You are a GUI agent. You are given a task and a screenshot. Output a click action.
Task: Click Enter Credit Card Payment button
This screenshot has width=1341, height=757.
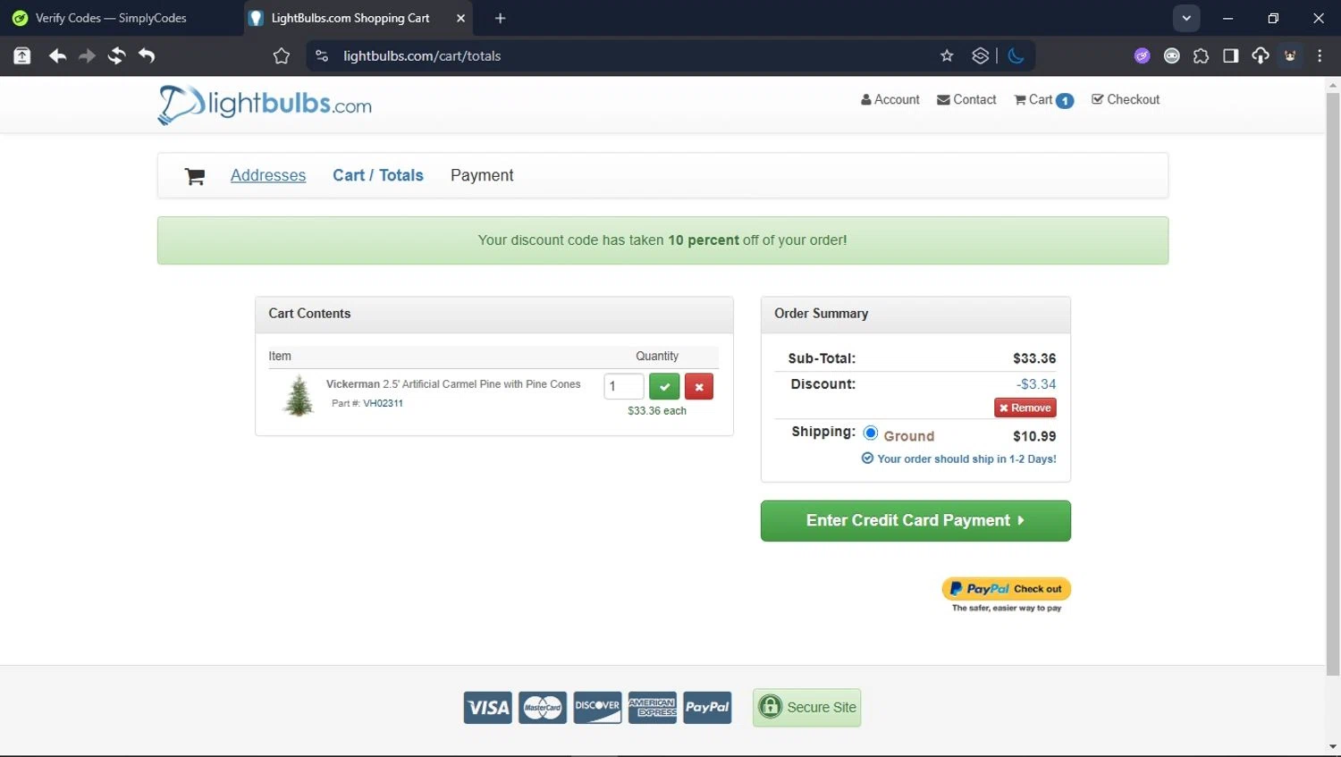click(x=915, y=521)
